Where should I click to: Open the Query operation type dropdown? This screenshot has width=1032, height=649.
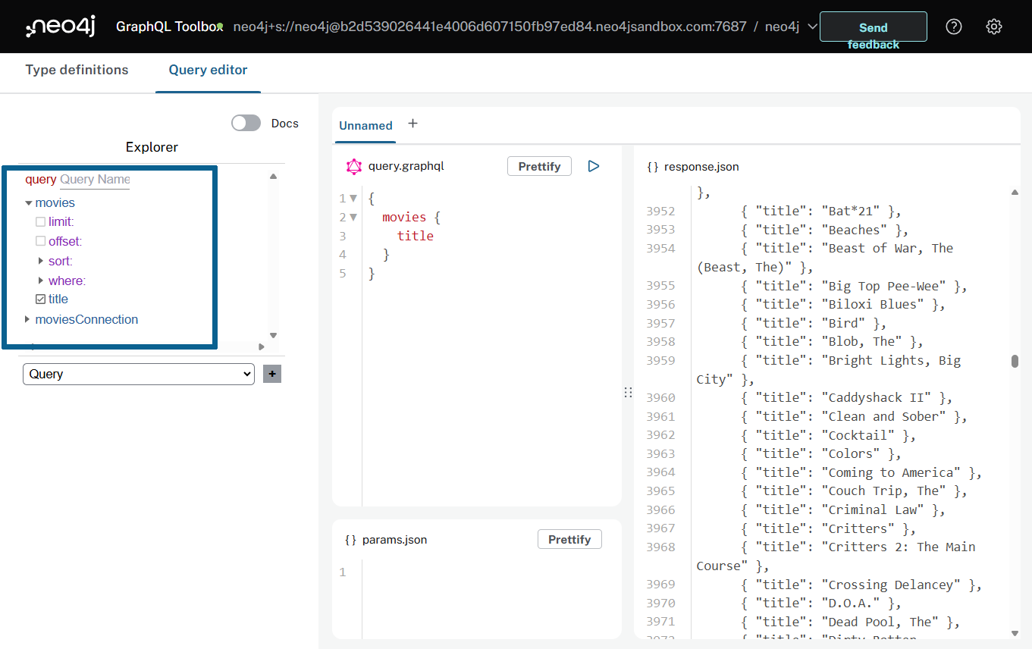(139, 374)
